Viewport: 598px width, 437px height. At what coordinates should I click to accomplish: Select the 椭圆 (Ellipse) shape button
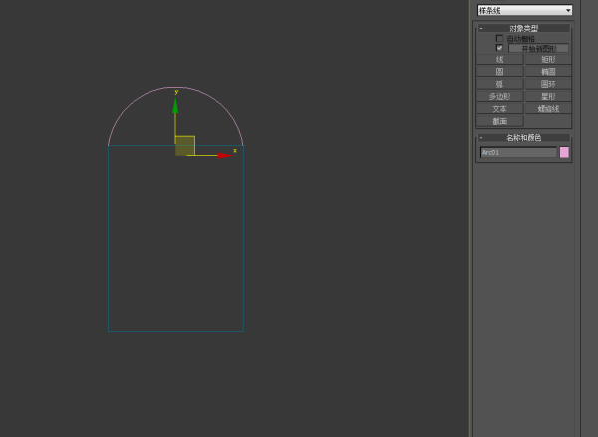[x=548, y=72]
